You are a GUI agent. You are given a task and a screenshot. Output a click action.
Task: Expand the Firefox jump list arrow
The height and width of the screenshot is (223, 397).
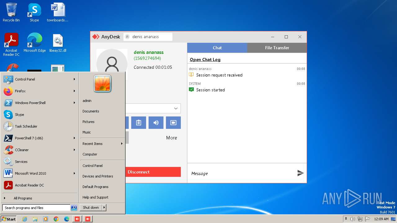click(x=74, y=91)
